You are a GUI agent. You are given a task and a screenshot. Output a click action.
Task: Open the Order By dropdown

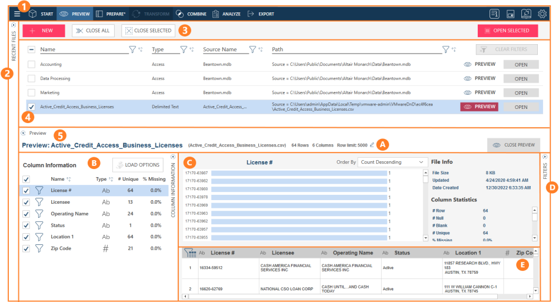click(392, 162)
